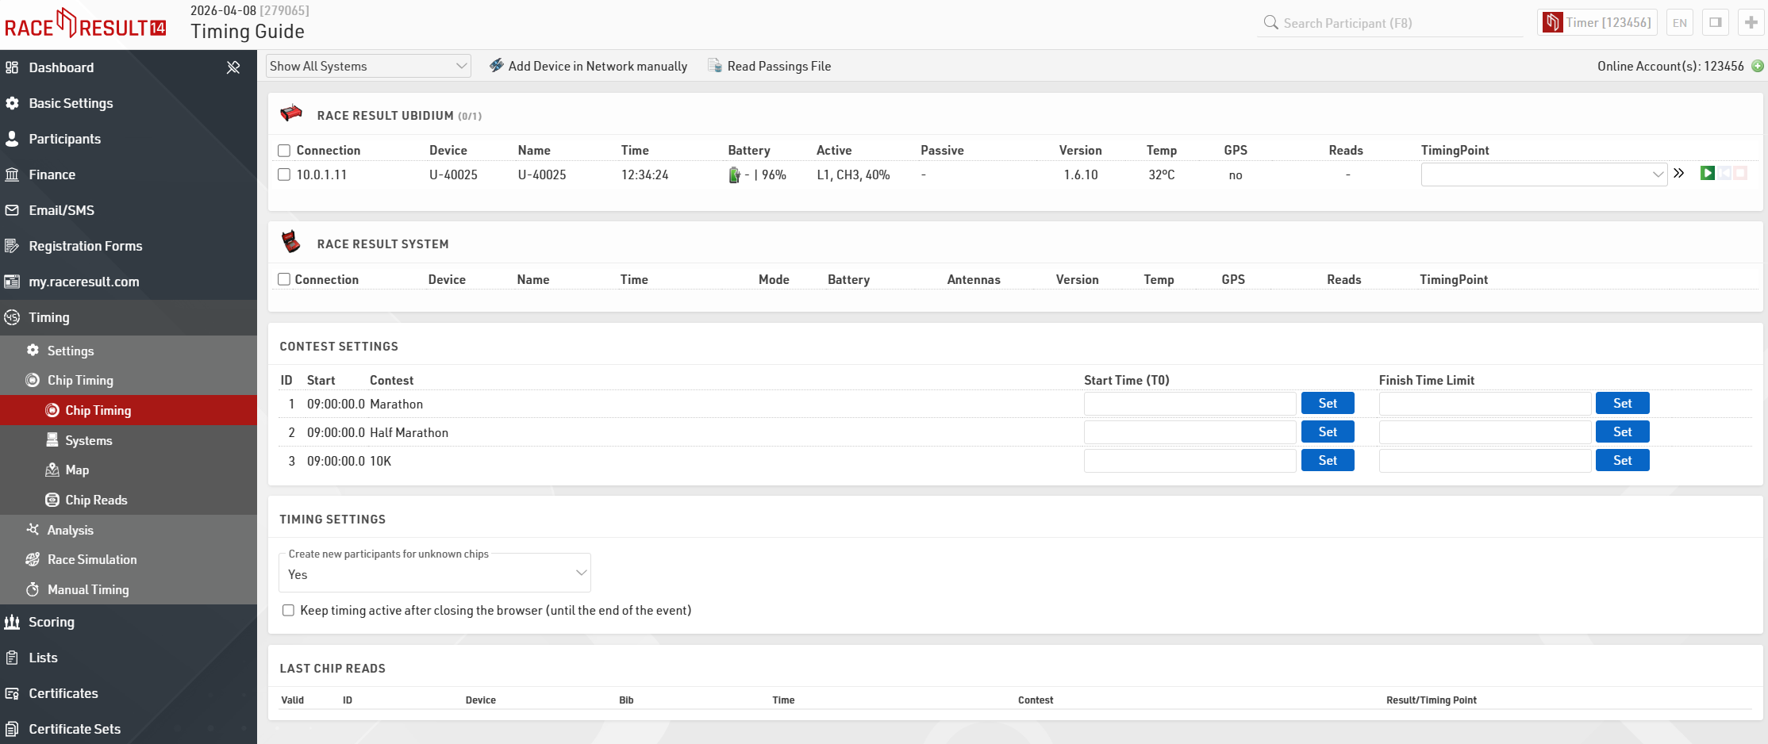Expand the TimingPoint dropdown for U-40025
The width and height of the screenshot is (1768, 744).
pyautogui.click(x=1543, y=174)
